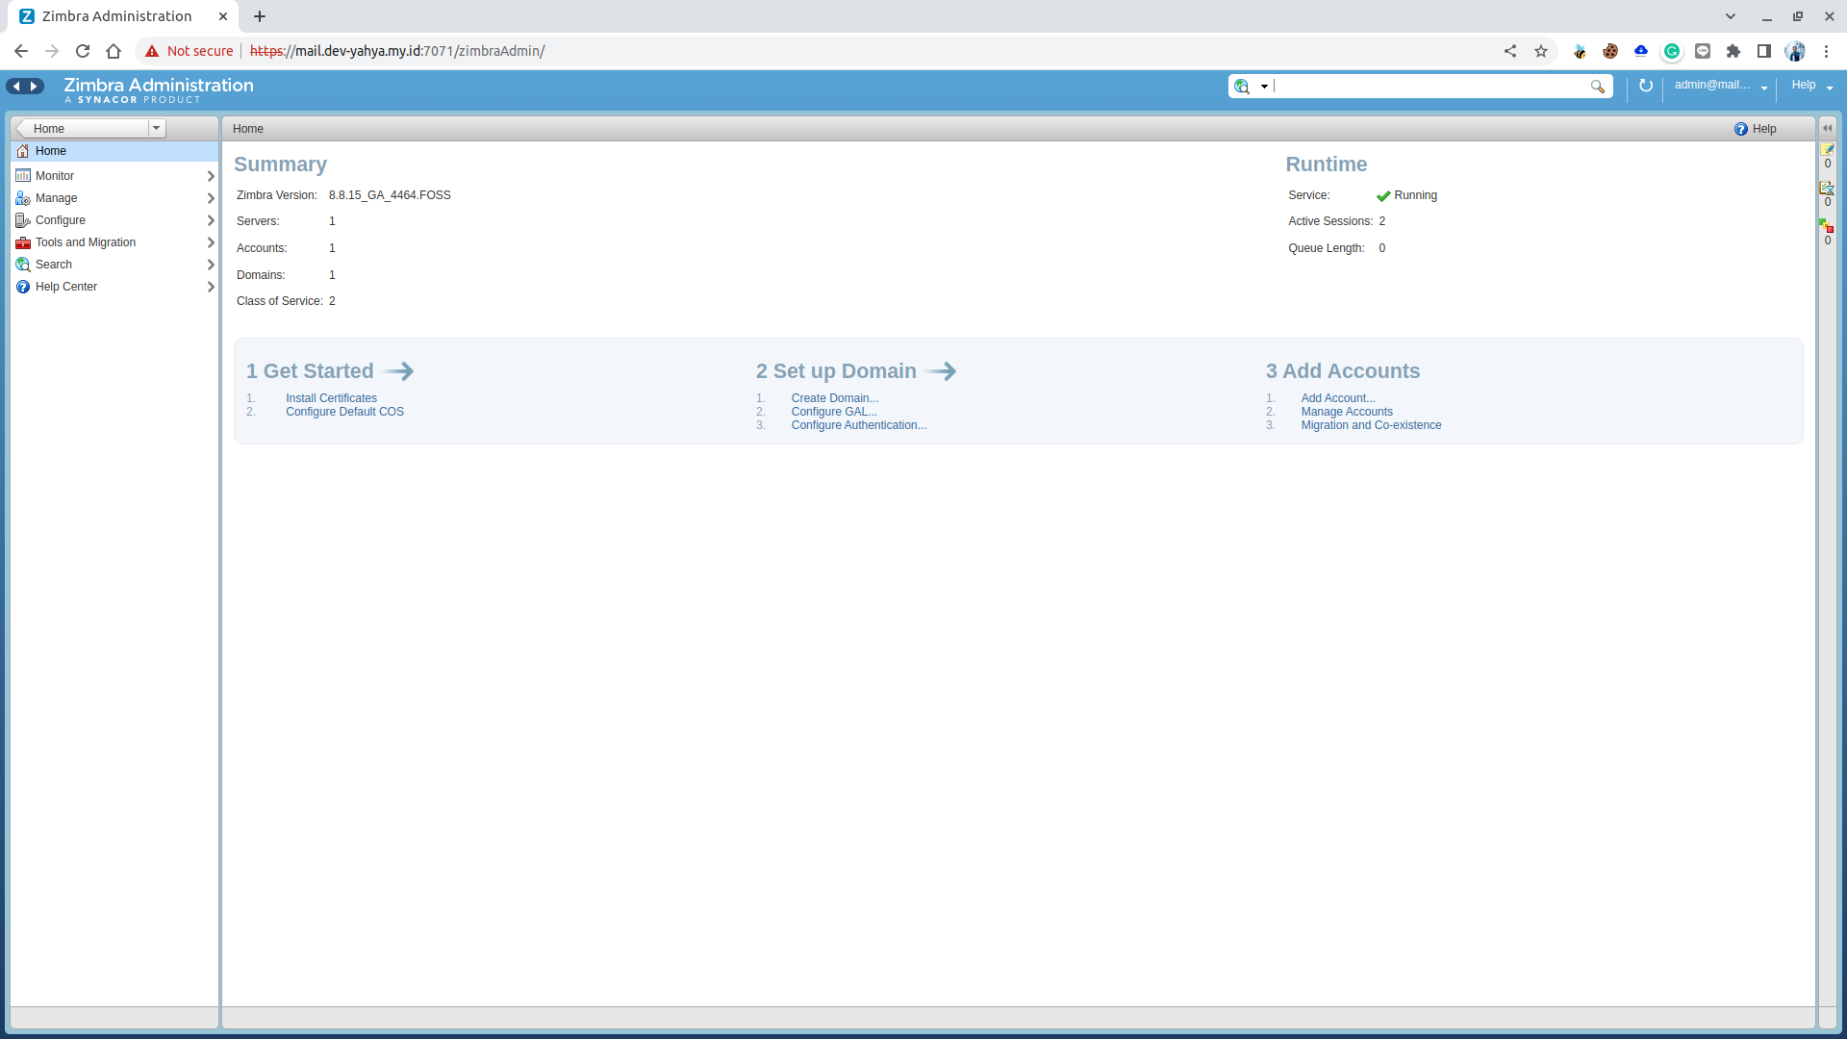Open the Configure GAL... link
This screenshot has width=1847, height=1039.
(x=834, y=412)
